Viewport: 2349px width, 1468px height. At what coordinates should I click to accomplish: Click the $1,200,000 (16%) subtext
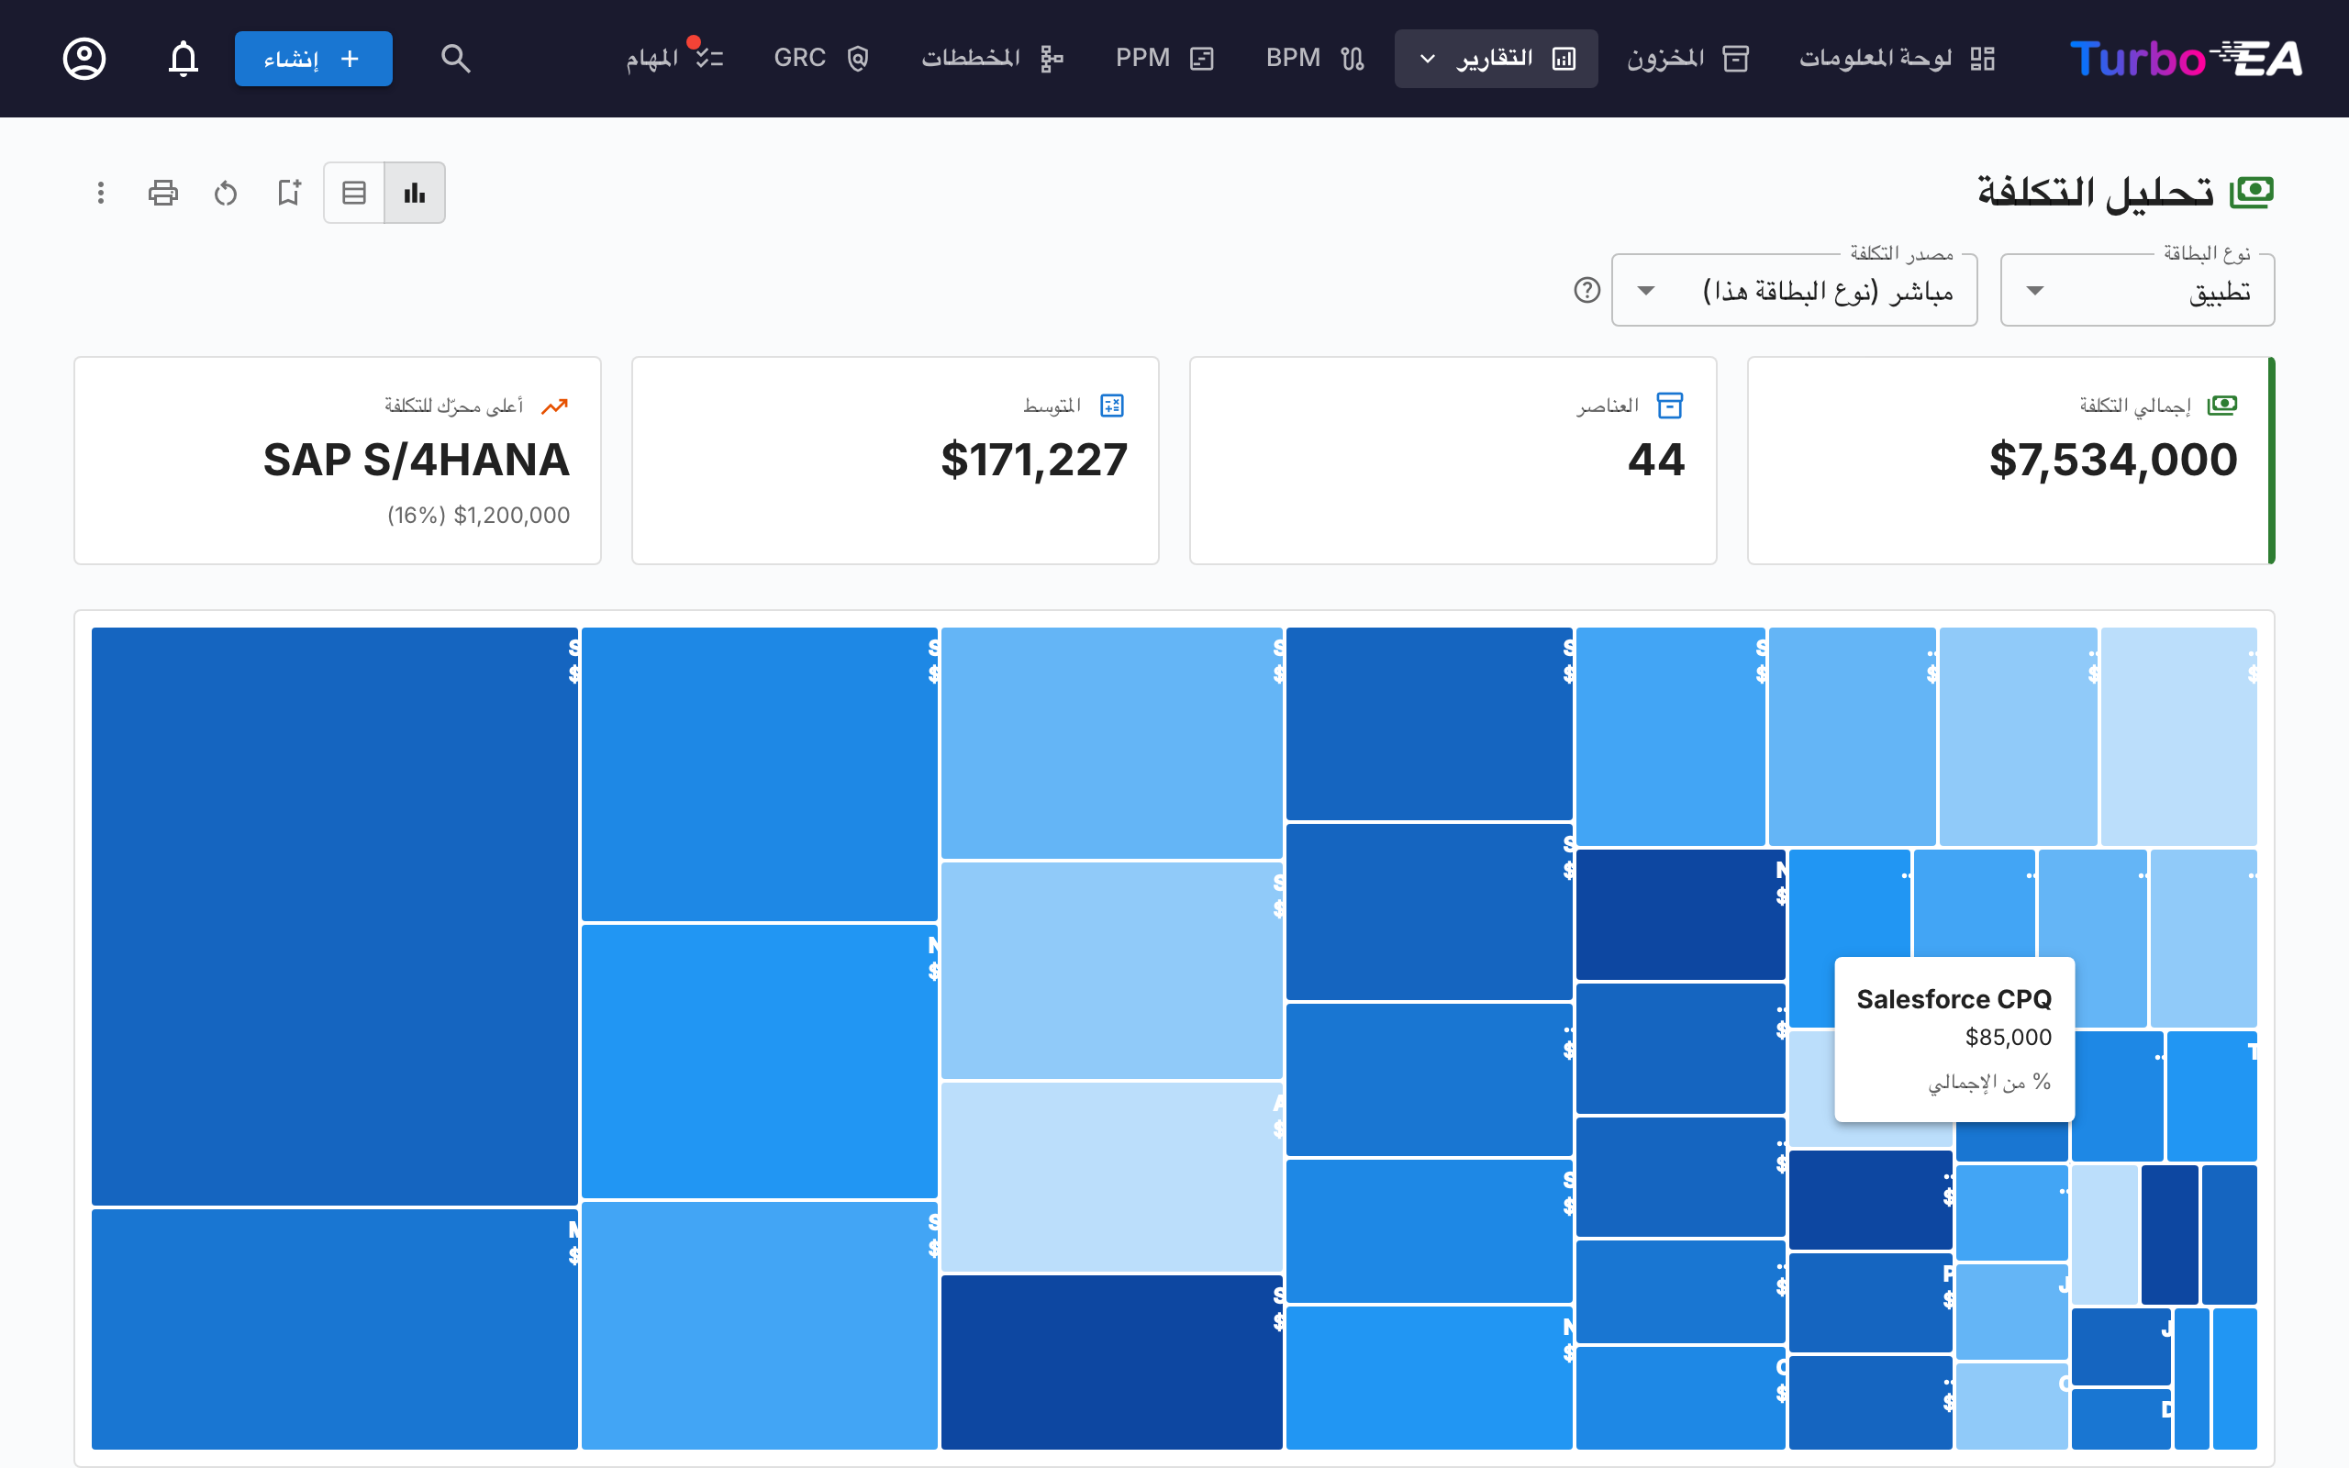tap(479, 516)
